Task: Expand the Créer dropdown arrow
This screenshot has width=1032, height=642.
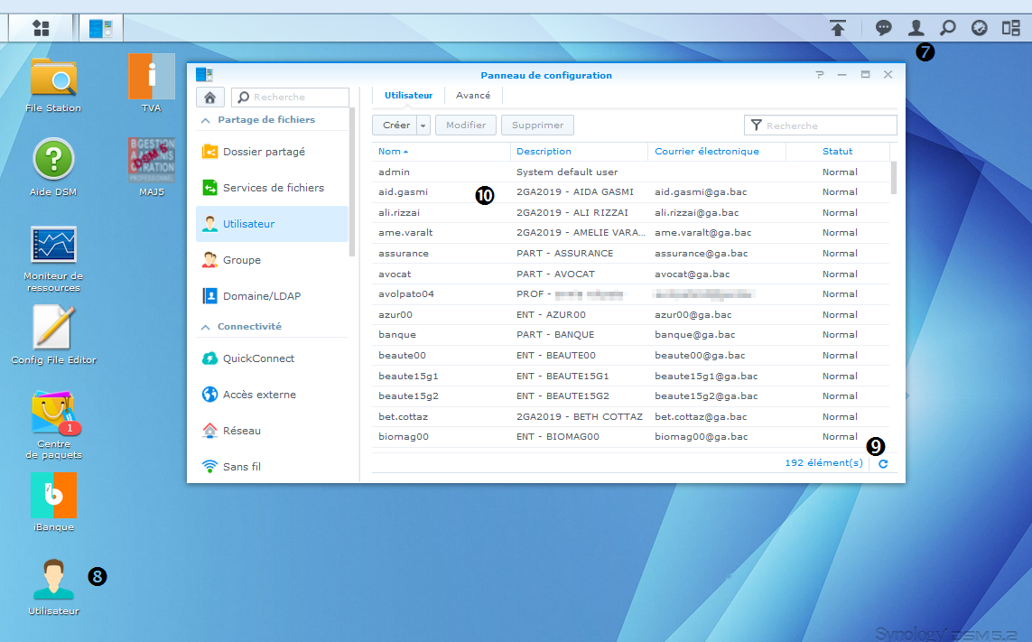Action: 423,126
